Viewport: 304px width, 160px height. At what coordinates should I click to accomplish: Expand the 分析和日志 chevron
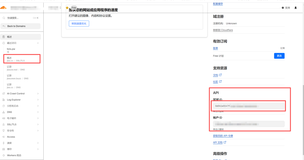point(38,106)
